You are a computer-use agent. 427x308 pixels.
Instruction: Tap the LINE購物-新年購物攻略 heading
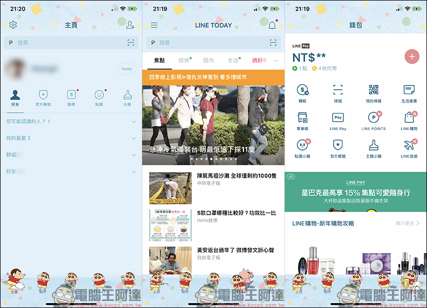[x=323, y=223]
